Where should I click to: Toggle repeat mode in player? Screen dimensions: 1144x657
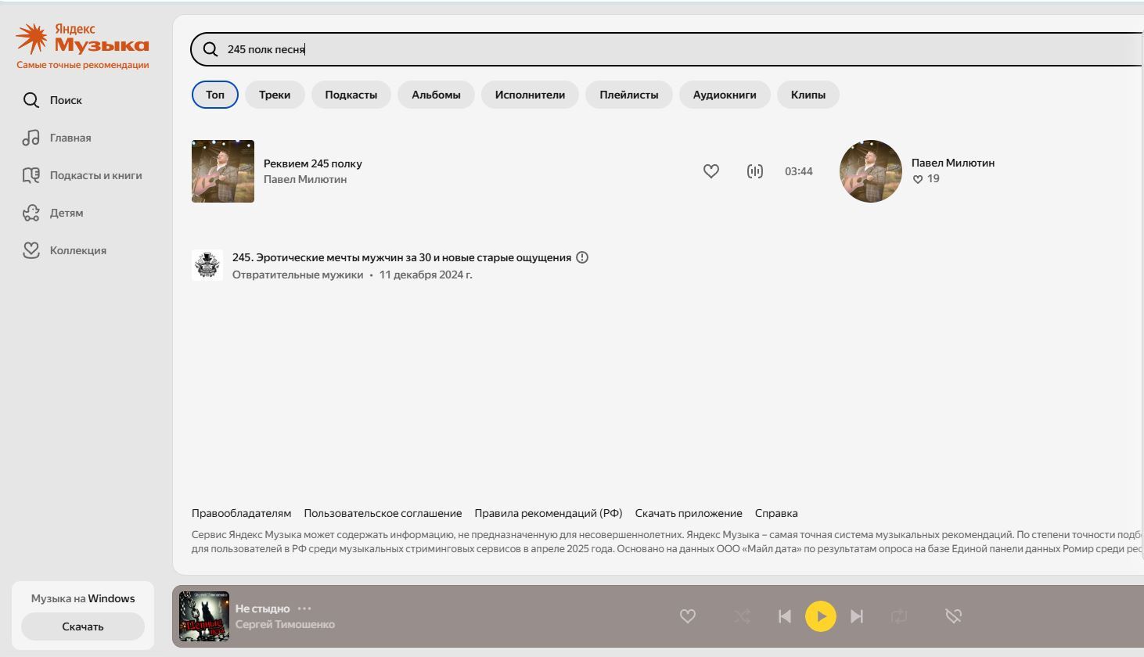pyautogui.click(x=899, y=616)
